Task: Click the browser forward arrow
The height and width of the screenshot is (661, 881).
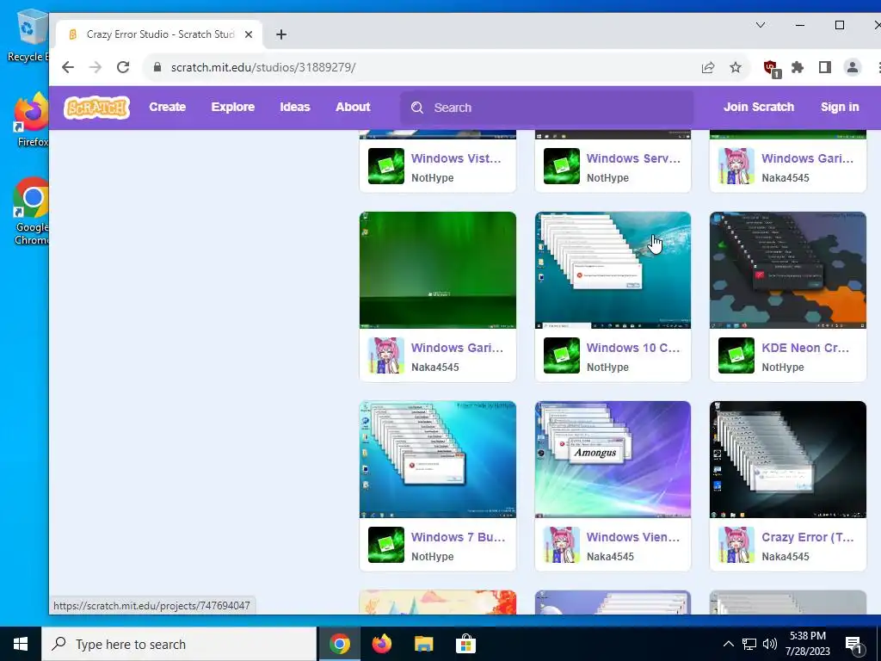Action: coord(95,67)
